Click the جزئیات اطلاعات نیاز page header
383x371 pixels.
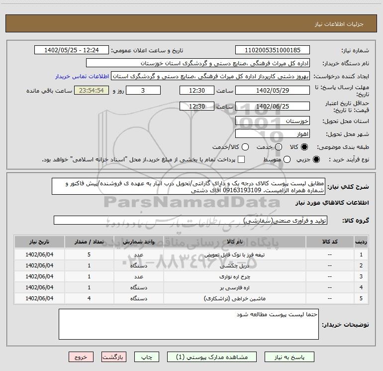point(339,24)
